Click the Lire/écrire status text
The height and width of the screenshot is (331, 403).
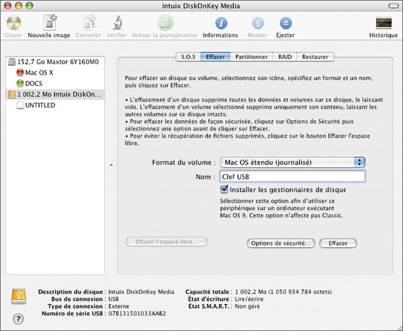[x=249, y=299]
